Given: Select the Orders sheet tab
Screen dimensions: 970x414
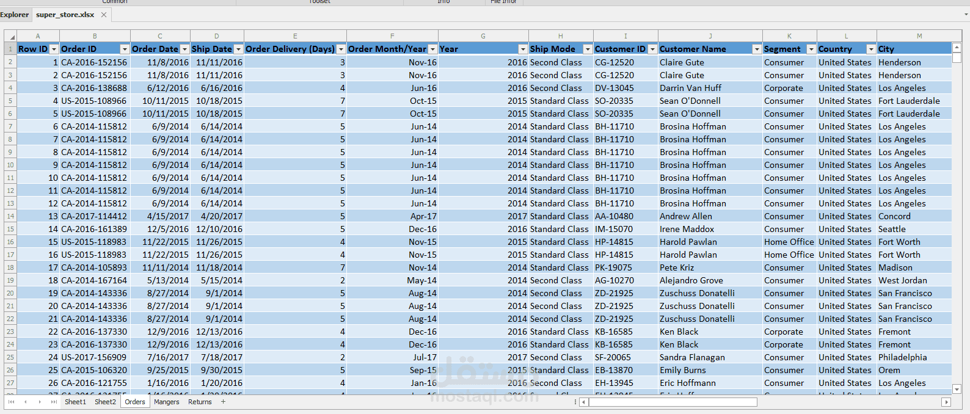Looking at the screenshot, I should point(135,402).
